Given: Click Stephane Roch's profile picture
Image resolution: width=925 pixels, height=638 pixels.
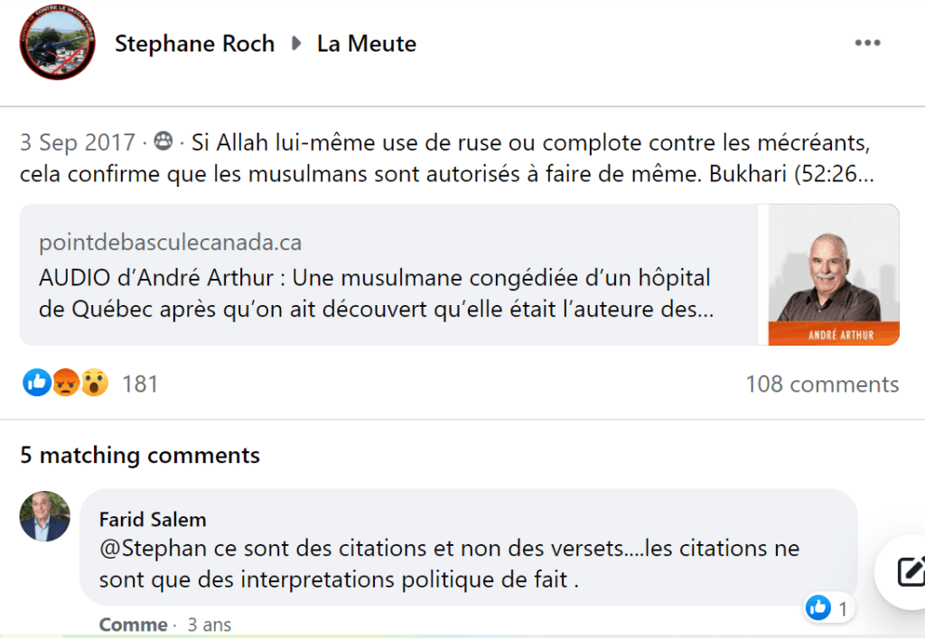Looking at the screenshot, I should [57, 45].
